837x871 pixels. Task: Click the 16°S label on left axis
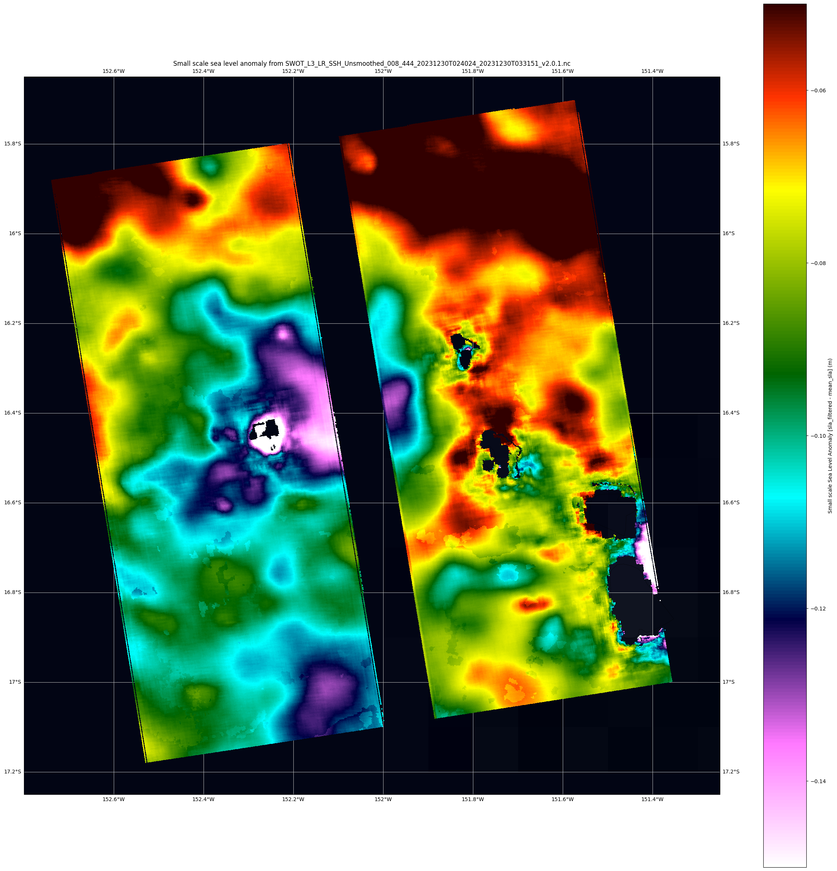point(15,233)
